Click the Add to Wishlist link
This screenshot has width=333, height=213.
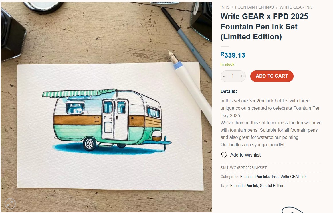[x=245, y=155]
